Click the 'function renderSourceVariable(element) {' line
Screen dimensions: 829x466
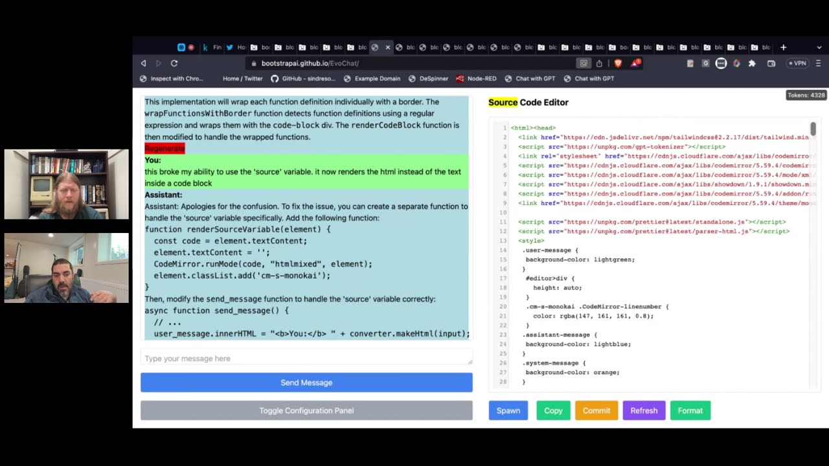(x=238, y=229)
